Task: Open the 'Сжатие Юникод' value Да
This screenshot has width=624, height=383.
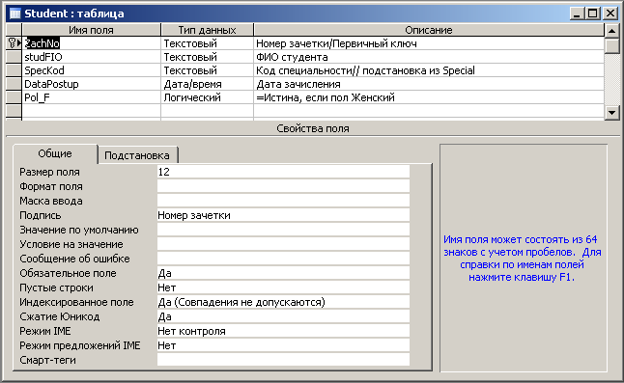Action: 283,316
